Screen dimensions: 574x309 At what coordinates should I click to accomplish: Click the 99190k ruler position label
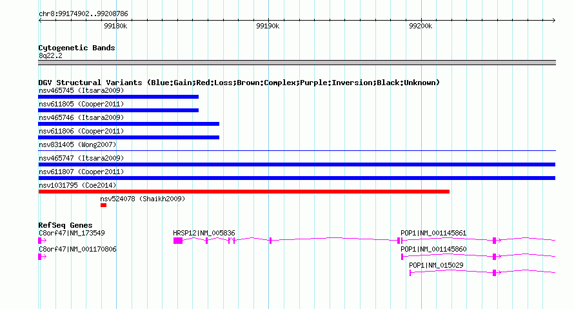click(x=268, y=26)
